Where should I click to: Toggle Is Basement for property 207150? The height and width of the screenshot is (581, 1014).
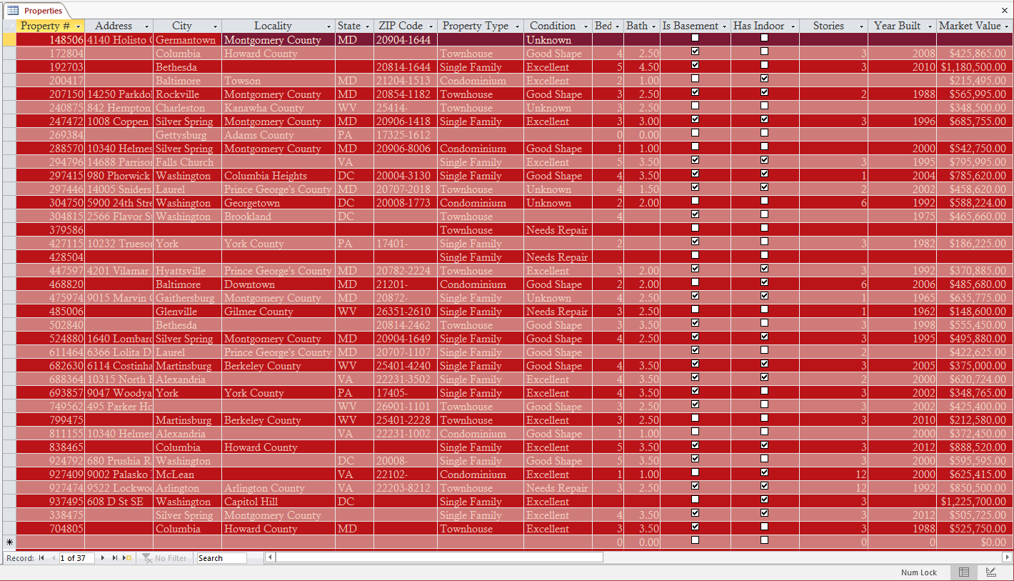point(696,92)
